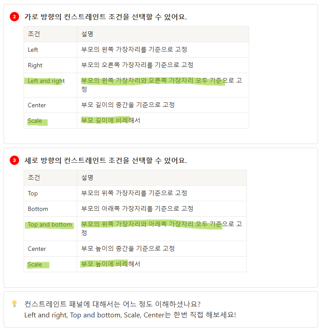Click the red number 3 badge
Image resolution: width=322 pixels, height=332 pixels.
coord(14,160)
